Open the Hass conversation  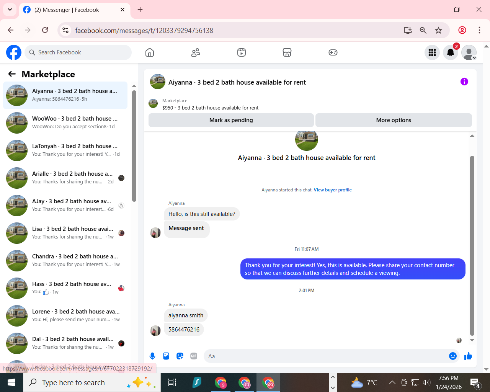click(65, 288)
